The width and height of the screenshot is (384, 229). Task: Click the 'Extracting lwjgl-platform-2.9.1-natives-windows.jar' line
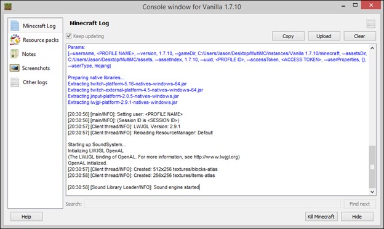(x=122, y=102)
